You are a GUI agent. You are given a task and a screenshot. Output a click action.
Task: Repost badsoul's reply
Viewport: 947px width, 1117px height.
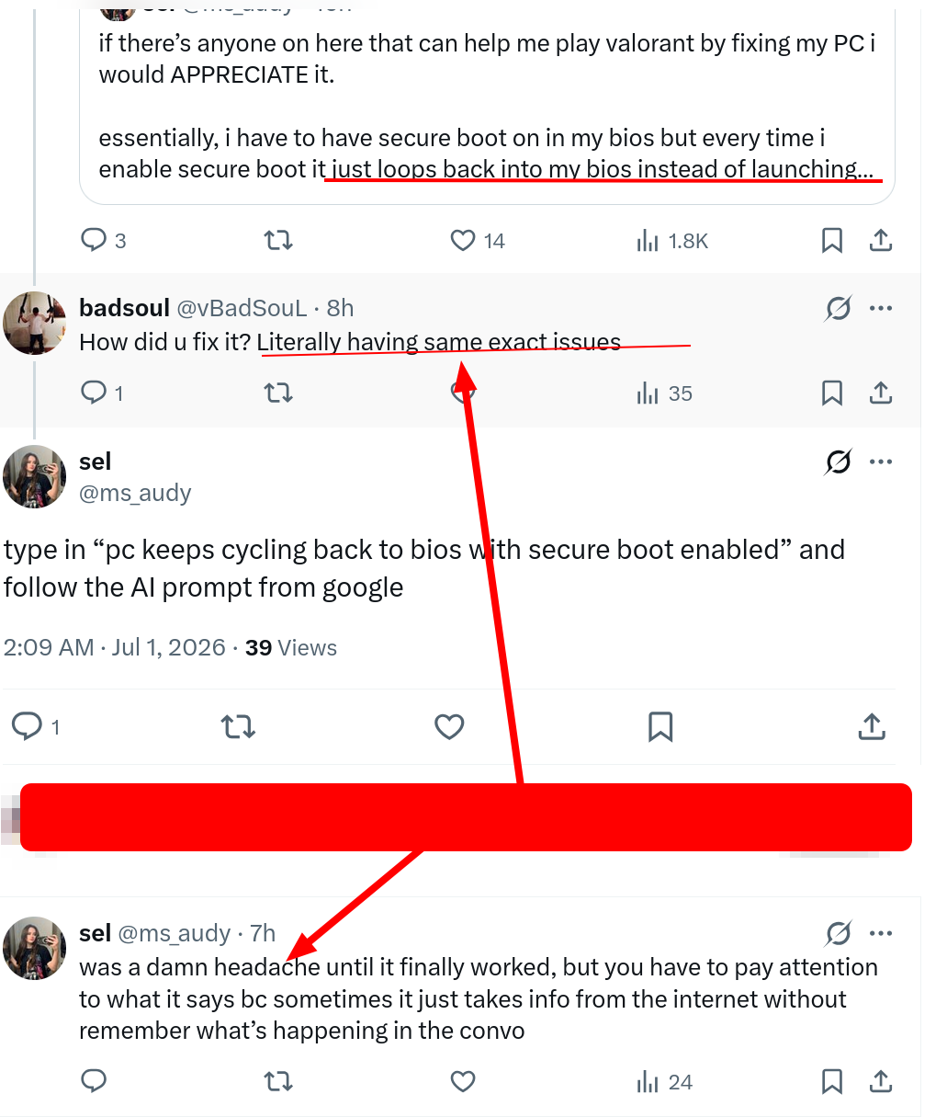(278, 393)
